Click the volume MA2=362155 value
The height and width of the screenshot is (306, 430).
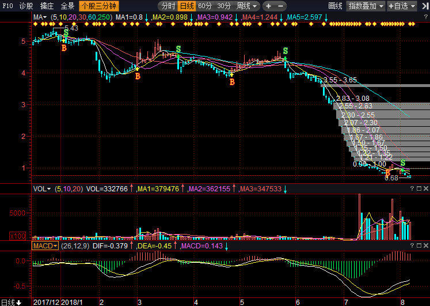pos(210,189)
